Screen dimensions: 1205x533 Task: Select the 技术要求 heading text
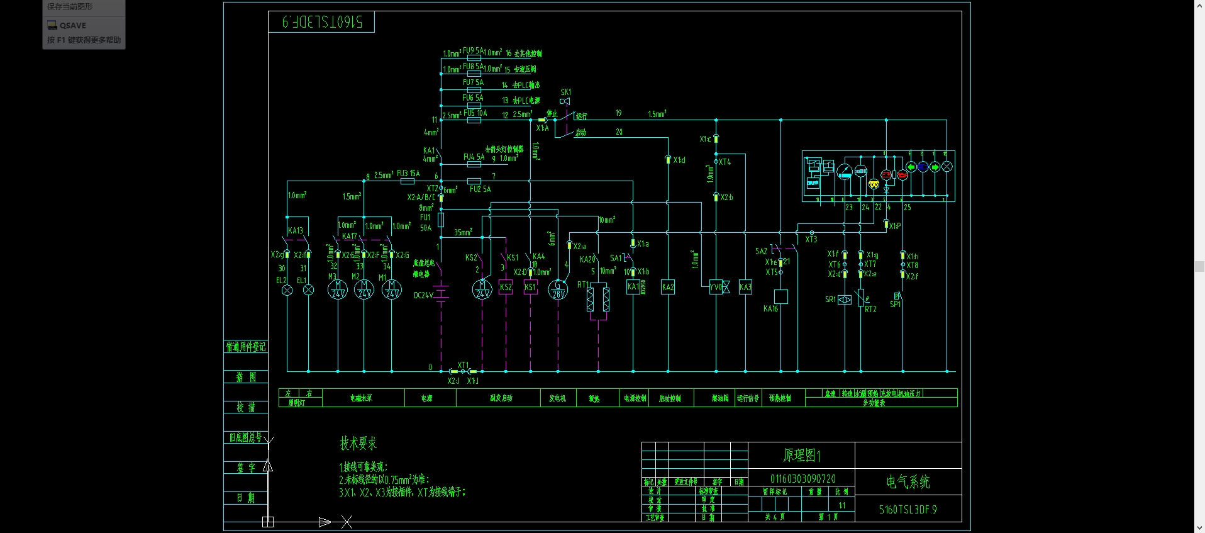(x=358, y=443)
